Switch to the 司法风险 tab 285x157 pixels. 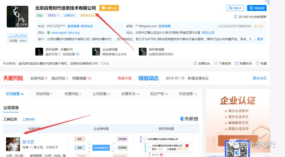pos(44,94)
